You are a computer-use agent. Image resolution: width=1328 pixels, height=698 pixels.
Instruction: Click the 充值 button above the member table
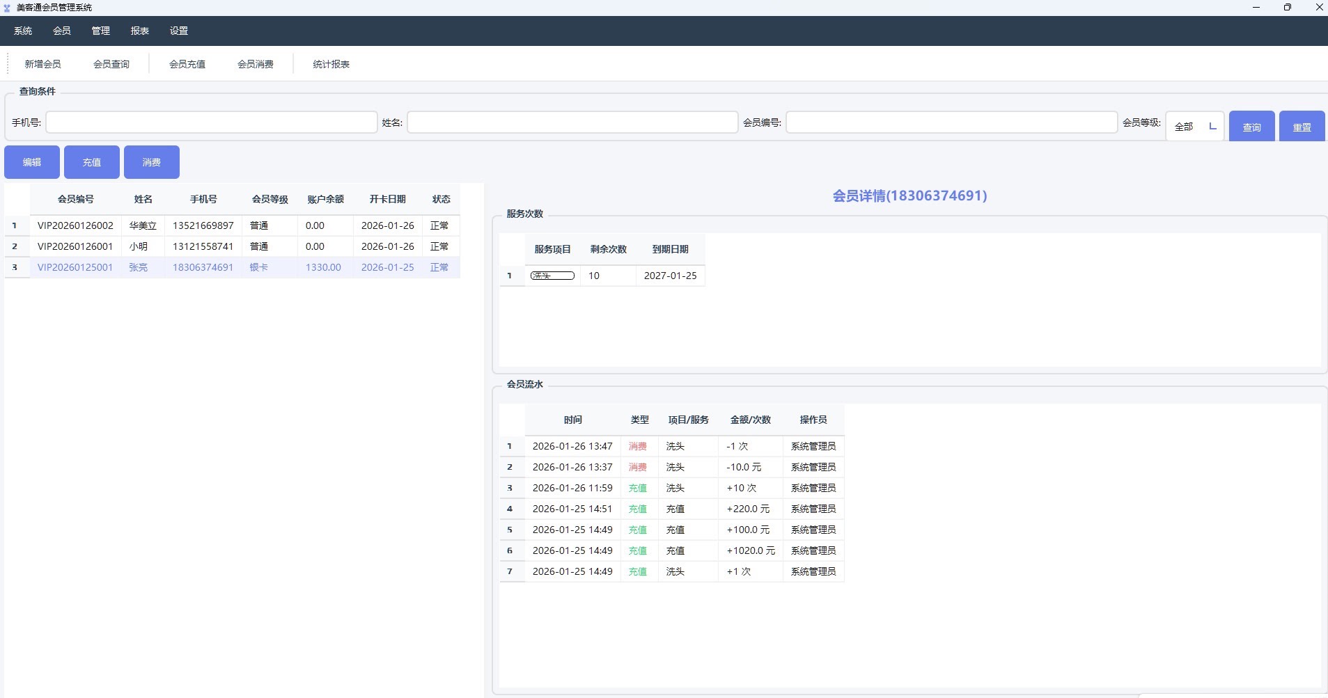[x=92, y=162]
